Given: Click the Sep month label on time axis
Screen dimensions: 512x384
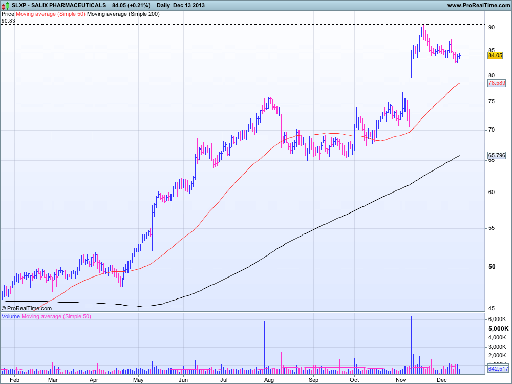Looking at the screenshot, I should pyautogui.click(x=313, y=380).
